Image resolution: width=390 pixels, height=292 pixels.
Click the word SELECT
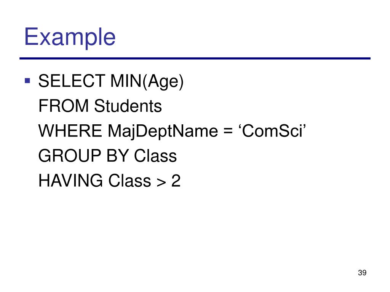(72, 81)
